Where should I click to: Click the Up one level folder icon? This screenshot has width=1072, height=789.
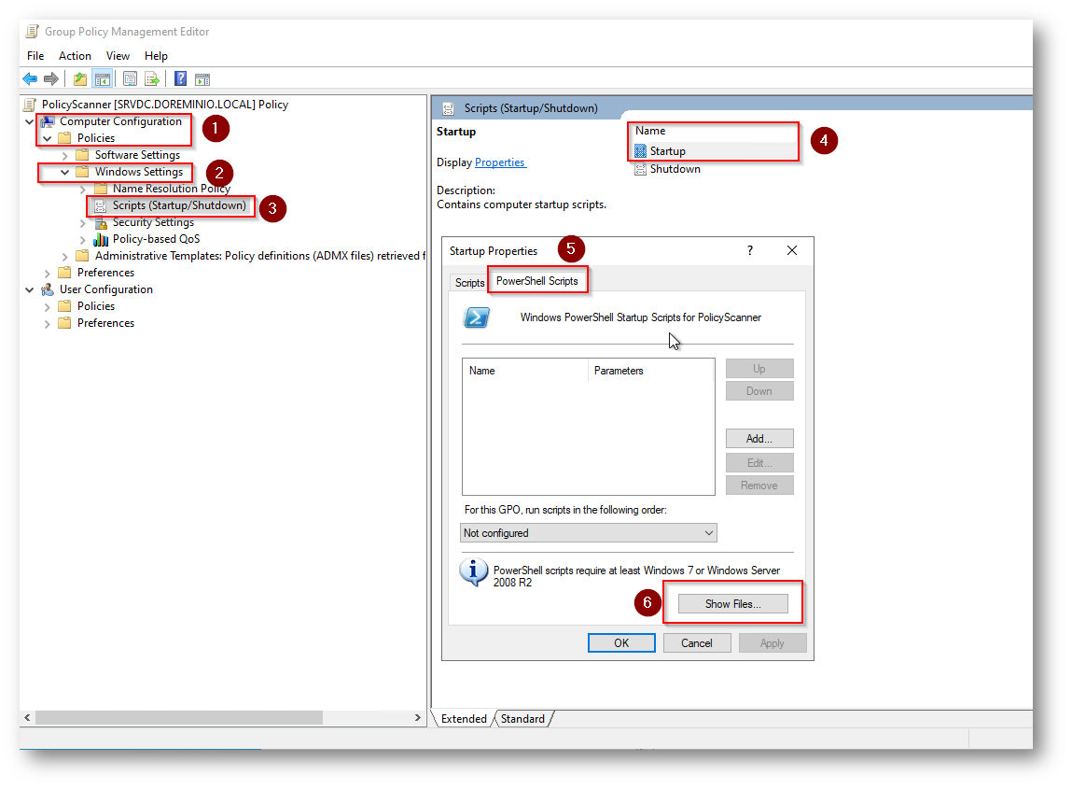pyautogui.click(x=80, y=79)
